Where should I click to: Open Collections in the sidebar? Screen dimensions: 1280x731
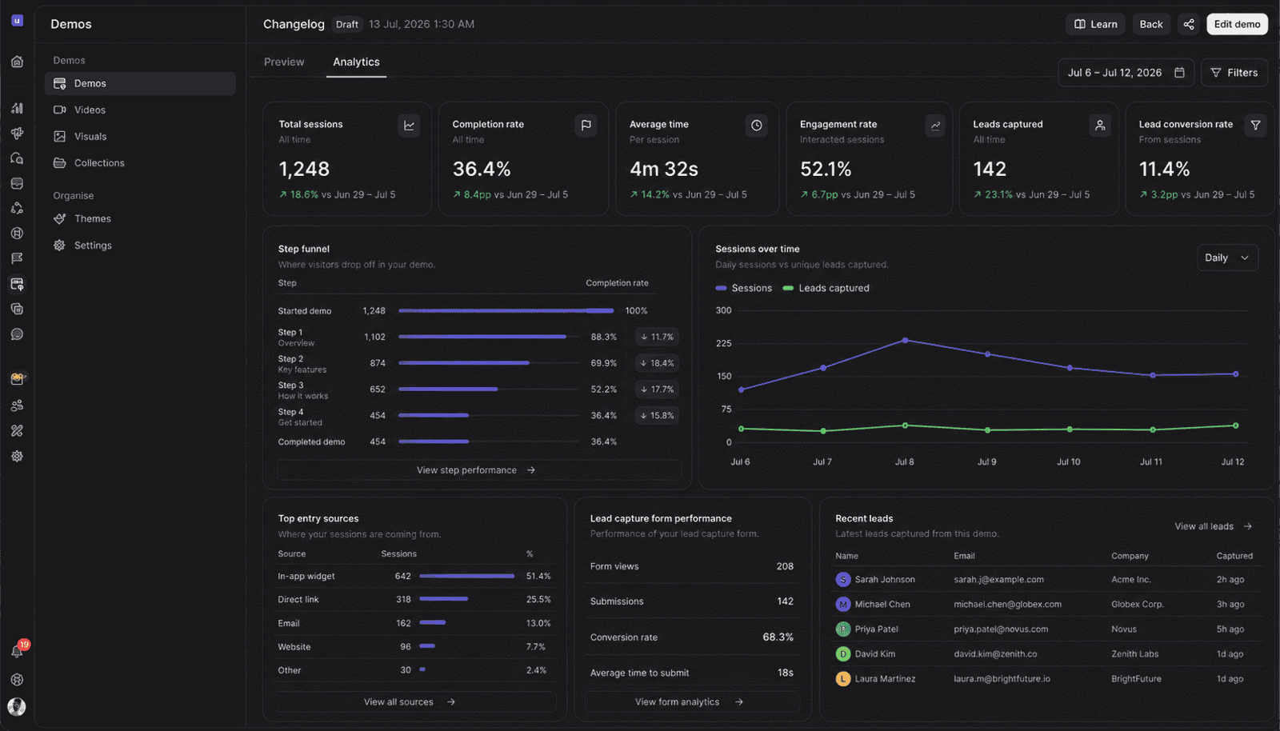coord(141,163)
